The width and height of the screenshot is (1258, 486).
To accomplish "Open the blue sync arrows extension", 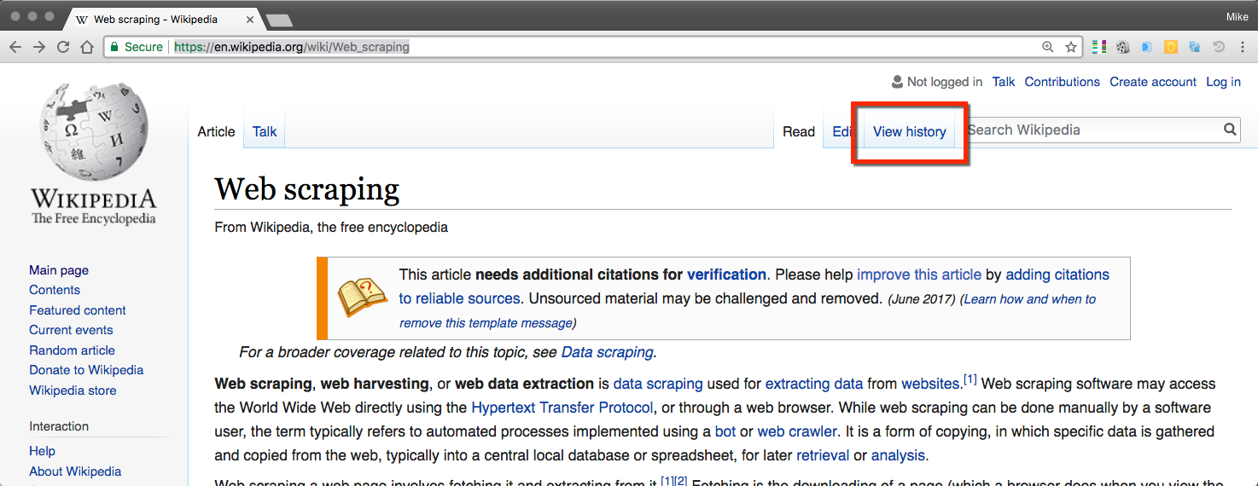I will click(1194, 47).
